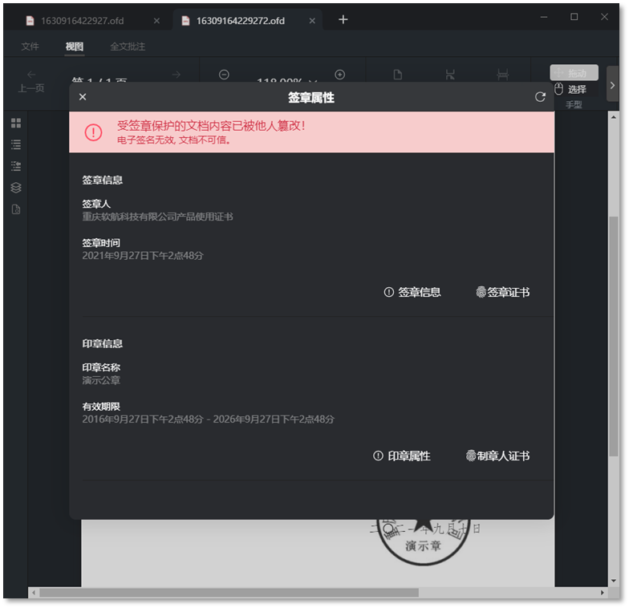Switch to the 1630916422927.ofd tab
This screenshot has height=608, width=629.
82,21
